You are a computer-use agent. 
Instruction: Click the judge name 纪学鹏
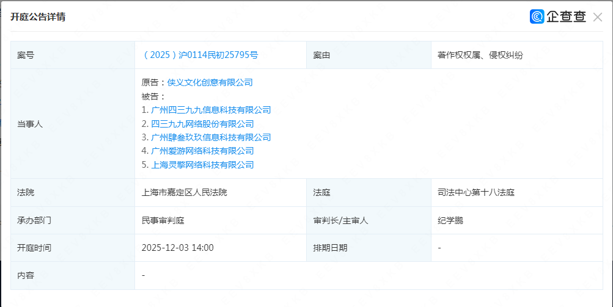tap(450, 220)
